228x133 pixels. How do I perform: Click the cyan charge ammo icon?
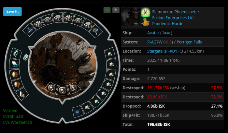tap(26, 57)
